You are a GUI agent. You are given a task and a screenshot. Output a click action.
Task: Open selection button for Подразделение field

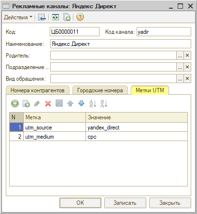pos(180,67)
